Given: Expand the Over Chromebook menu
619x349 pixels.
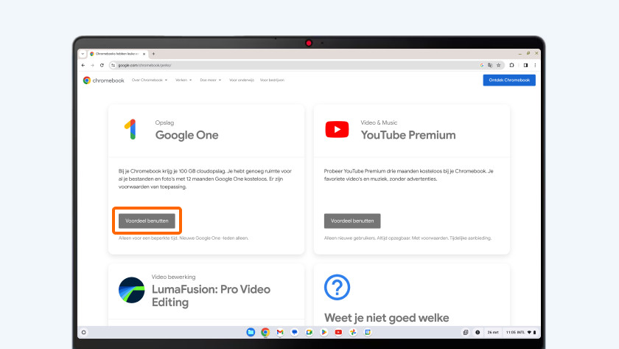Looking at the screenshot, I should point(150,80).
